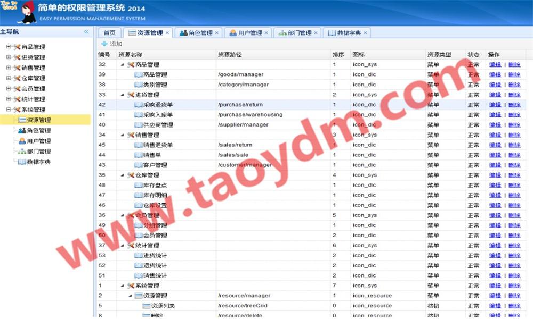Collapse the 资源管理 row 2 in the grid
The width and height of the screenshot is (533, 319).
[x=130, y=296]
